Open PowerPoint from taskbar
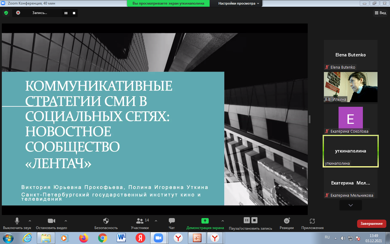The height and width of the screenshot is (244, 390). click(197, 238)
